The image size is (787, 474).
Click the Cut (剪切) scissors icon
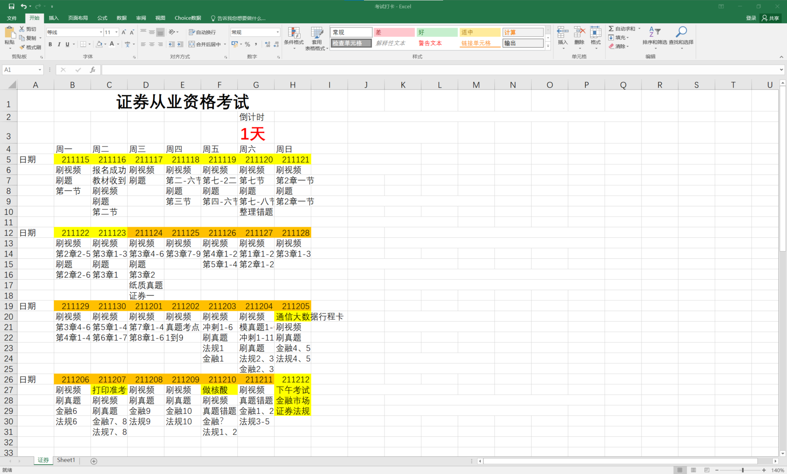coord(22,29)
